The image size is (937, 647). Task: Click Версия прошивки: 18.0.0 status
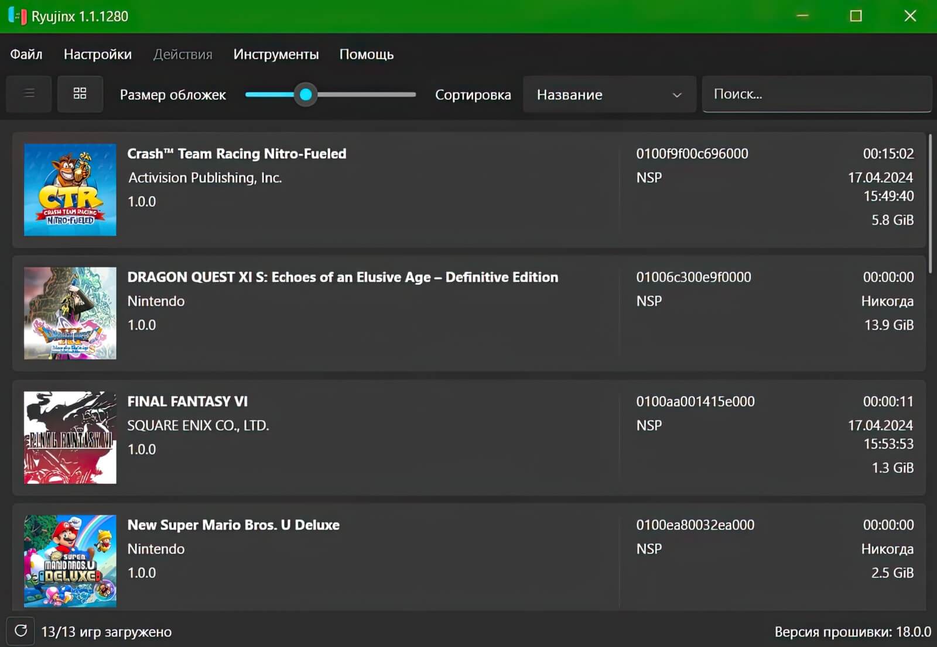(853, 632)
